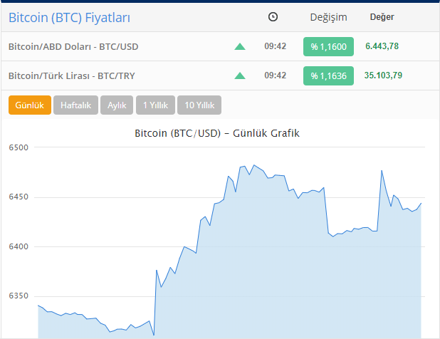Click the green up arrow for BTC/TRY
The height and width of the screenshot is (339, 440).
[240, 75]
